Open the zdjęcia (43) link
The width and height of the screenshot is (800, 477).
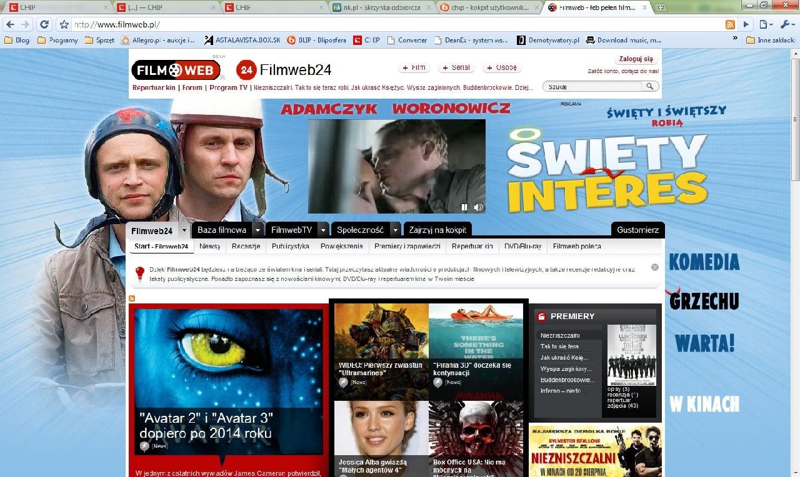point(622,406)
